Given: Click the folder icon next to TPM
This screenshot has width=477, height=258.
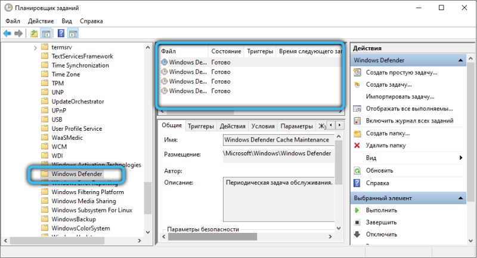Looking at the screenshot, I should [45, 83].
